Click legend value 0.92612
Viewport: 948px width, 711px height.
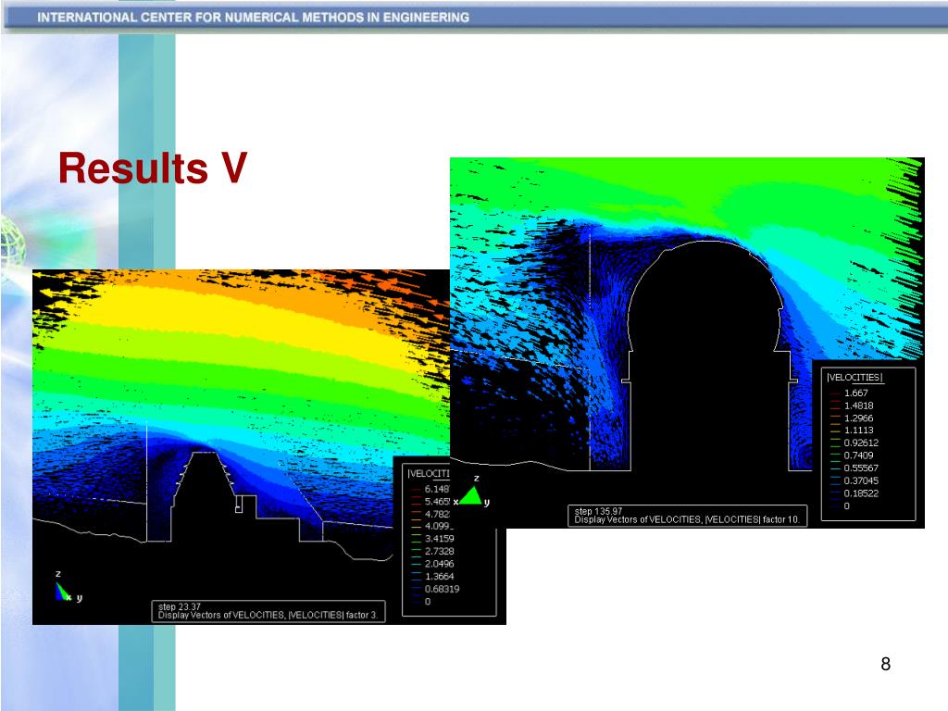pyautogui.click(x=861, y=443)
